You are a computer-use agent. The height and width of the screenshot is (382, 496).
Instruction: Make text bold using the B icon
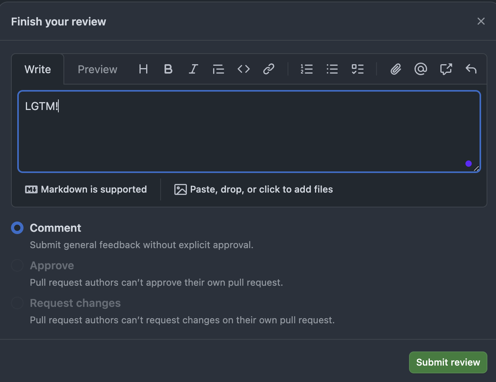pos(168,69)
